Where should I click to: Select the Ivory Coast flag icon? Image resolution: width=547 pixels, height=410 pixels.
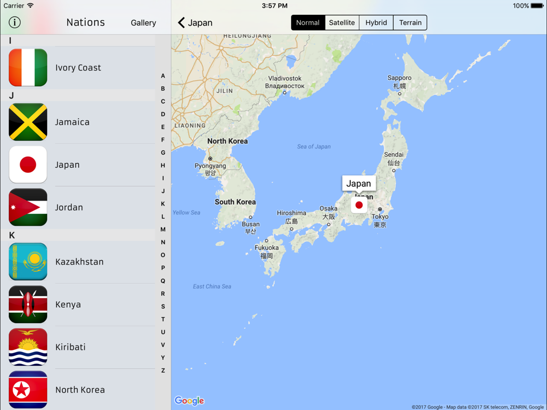(28, 68)
